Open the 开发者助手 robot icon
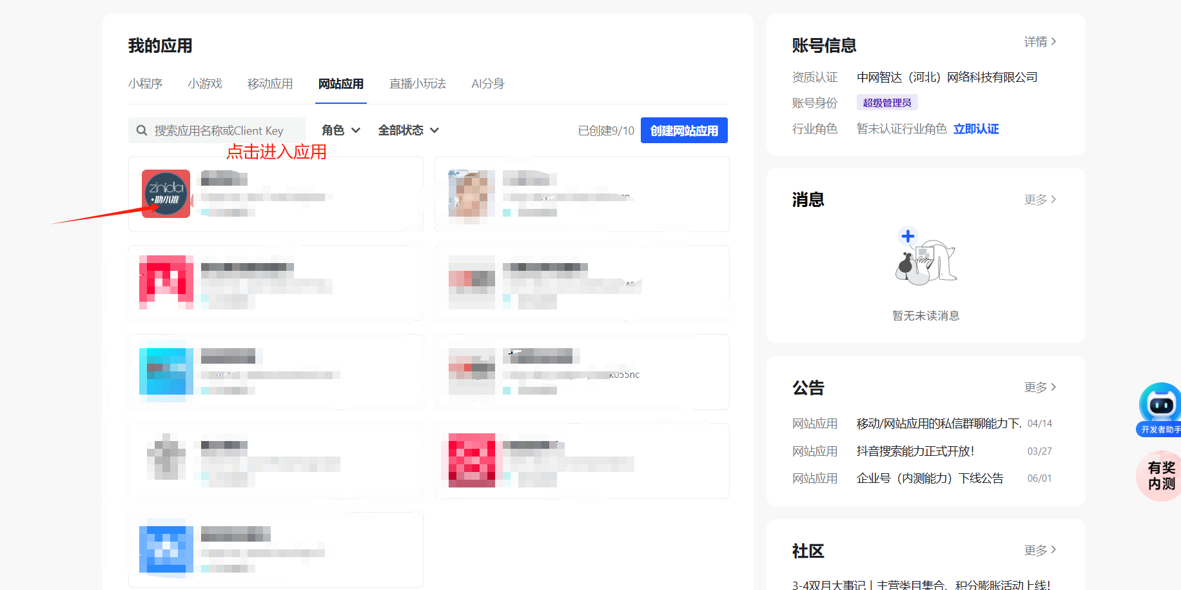The width and height of the screenshot is (1181, 590). coord(1160,405)
